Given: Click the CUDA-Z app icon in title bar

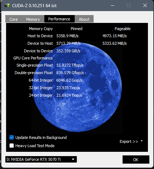Looking at the screenshot, I should 7,5.
